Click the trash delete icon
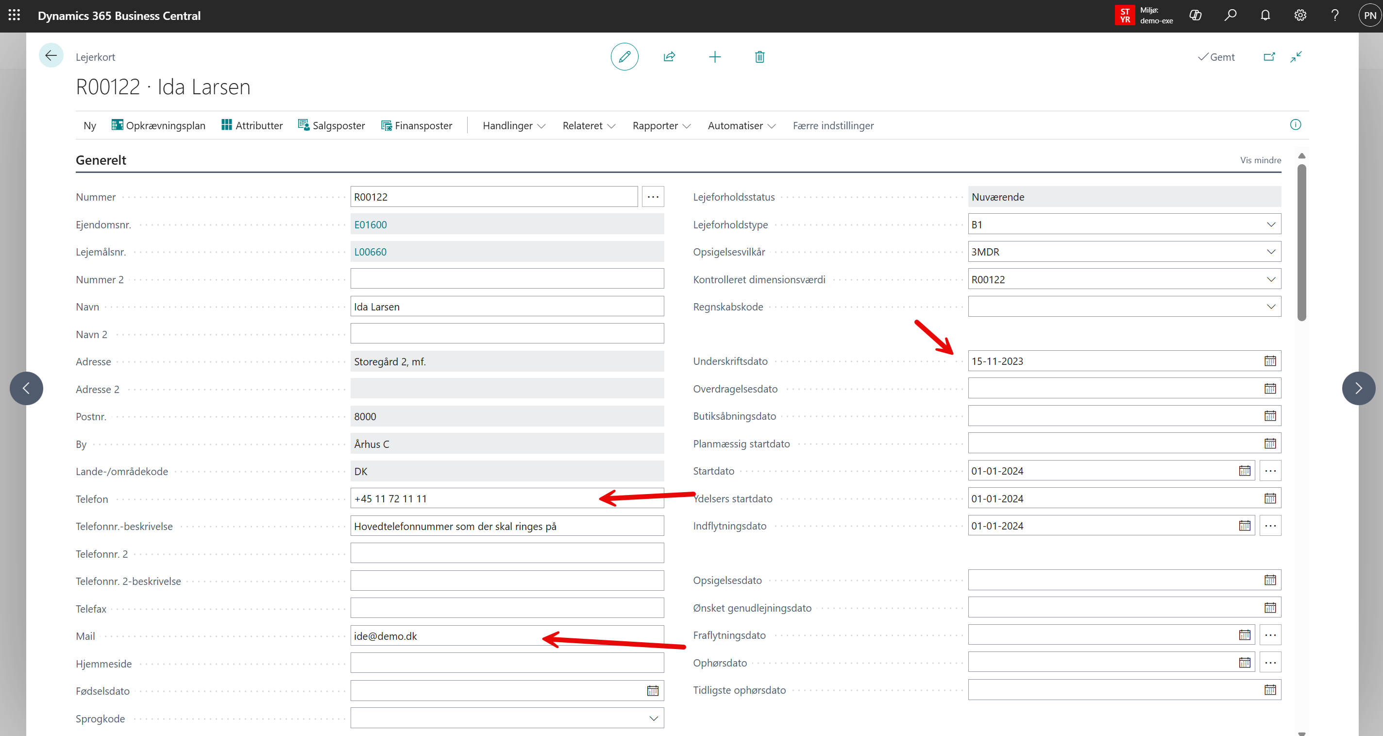The width and height of the screenshot is (1383, 736). coord(759,57)
